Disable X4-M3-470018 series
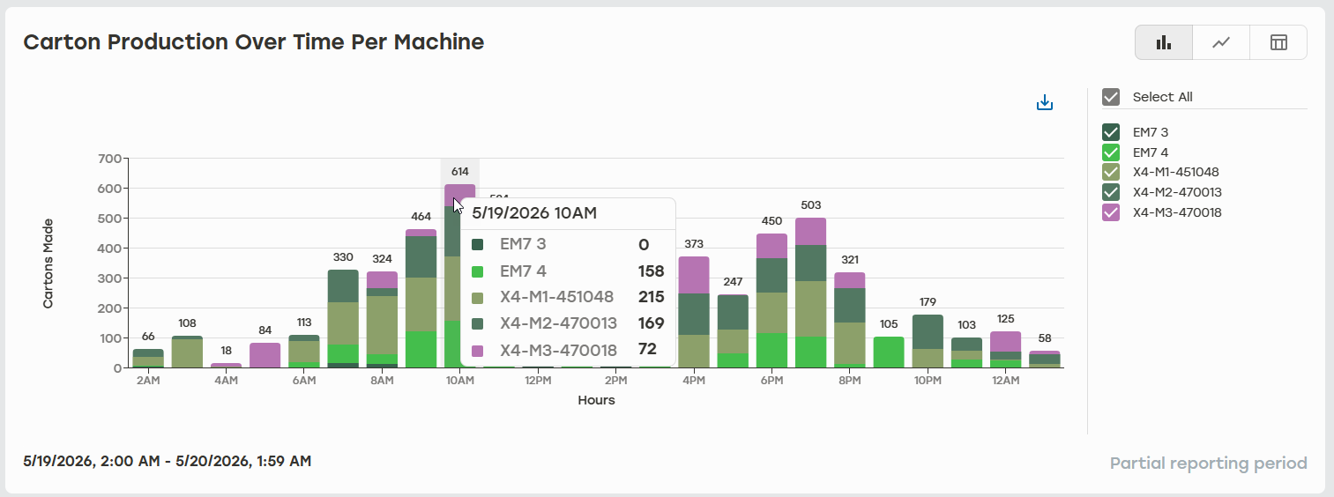The width and height of the screenshot is (1334, 497). tap(1111, 212)
